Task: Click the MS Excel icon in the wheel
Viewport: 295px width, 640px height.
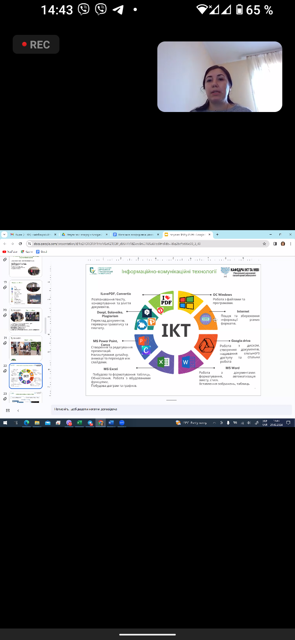Action: pyautogui.click(x=163, y=362)
